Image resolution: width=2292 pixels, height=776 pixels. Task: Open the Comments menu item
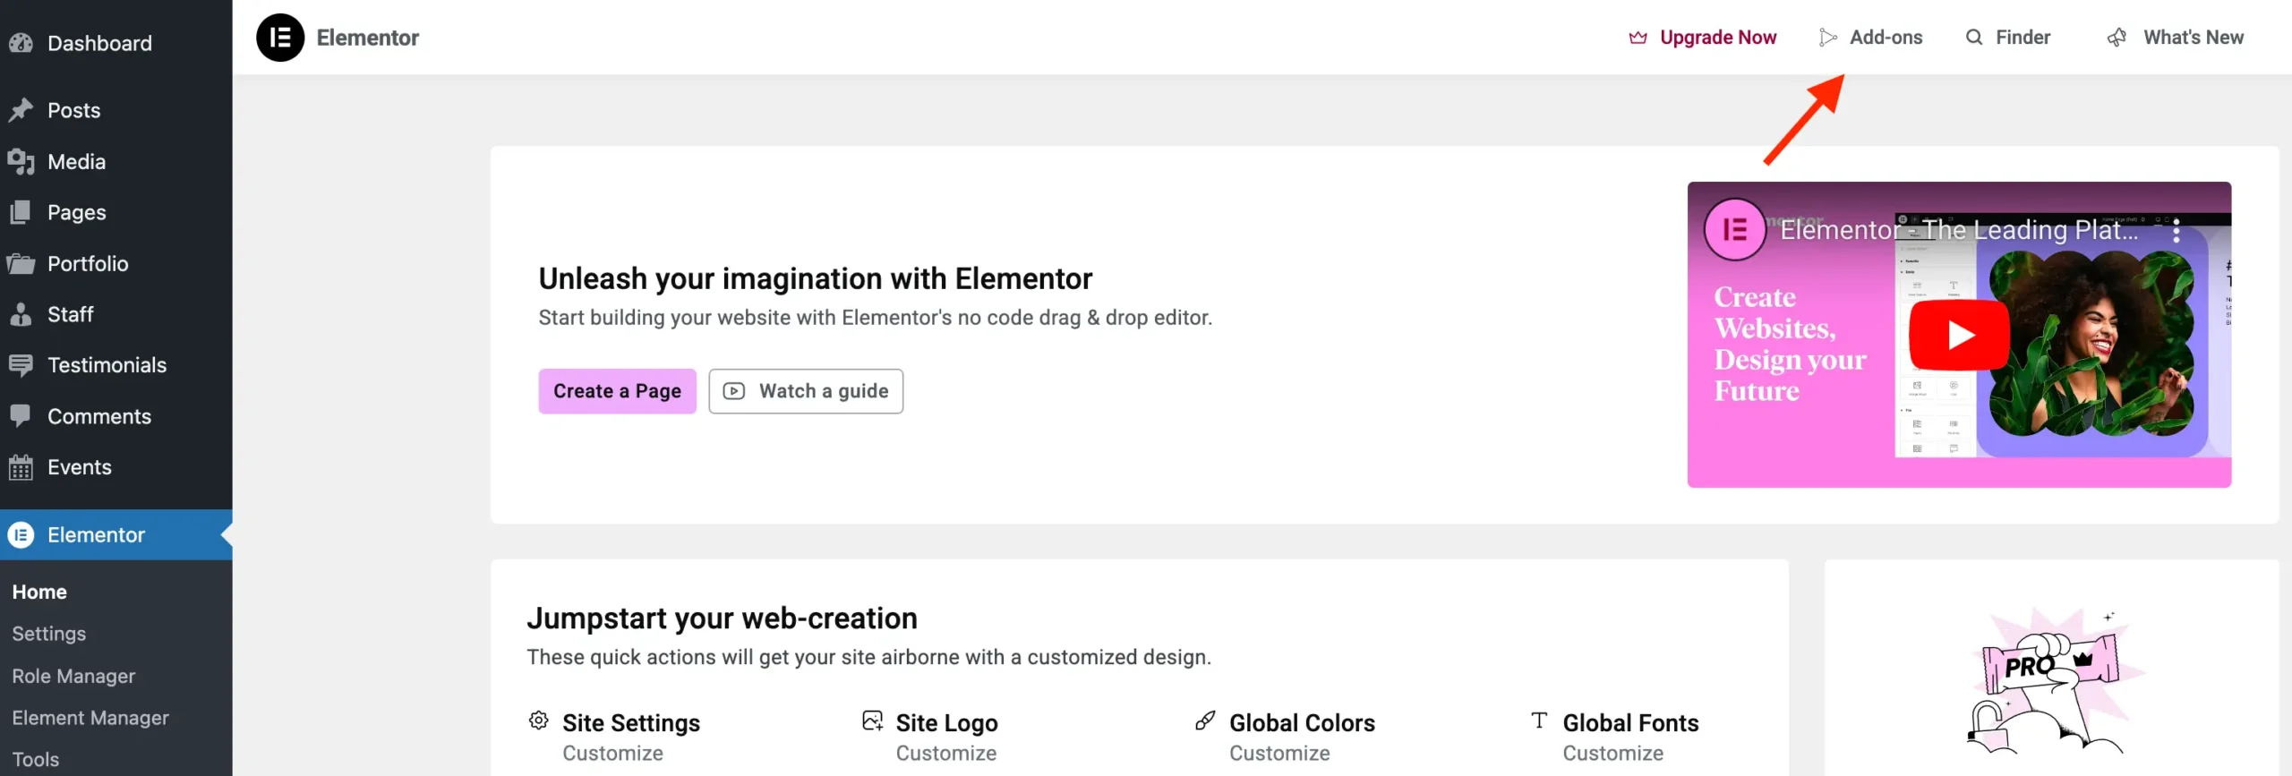(116, 416)
